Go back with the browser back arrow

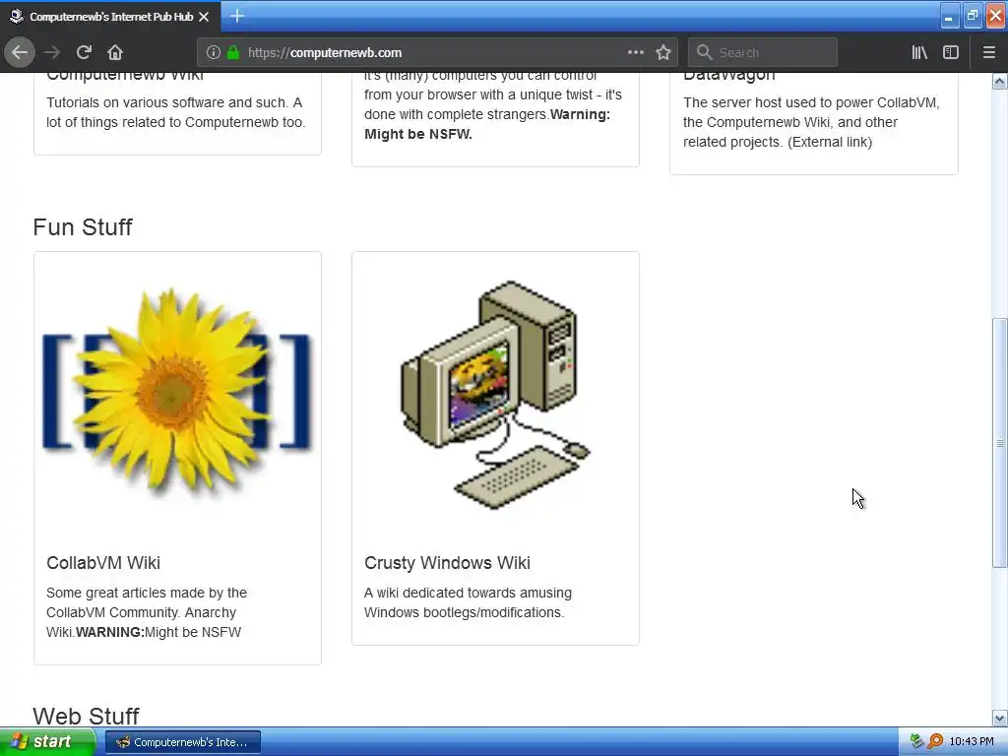click(x=20, y=53)
